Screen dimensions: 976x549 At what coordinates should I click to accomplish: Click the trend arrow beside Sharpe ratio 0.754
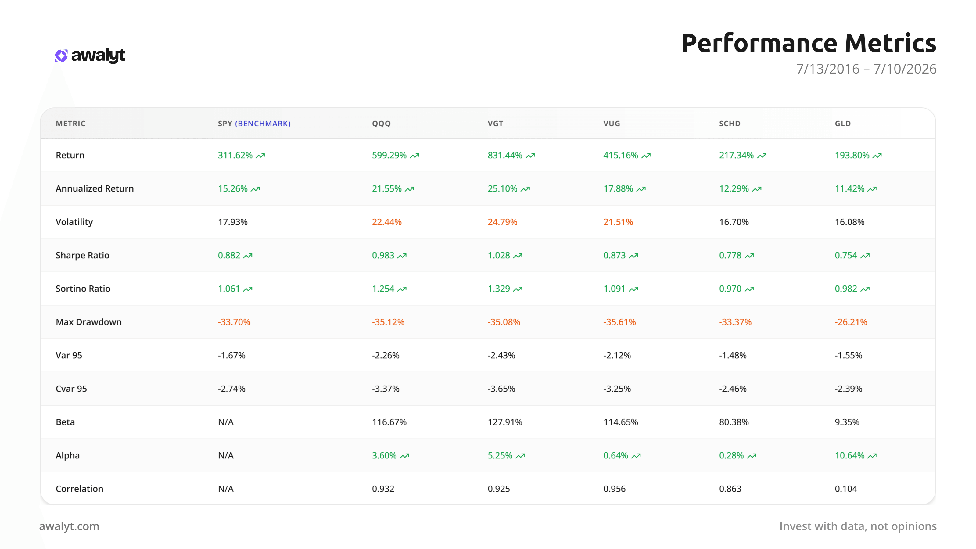click(865, 256)
